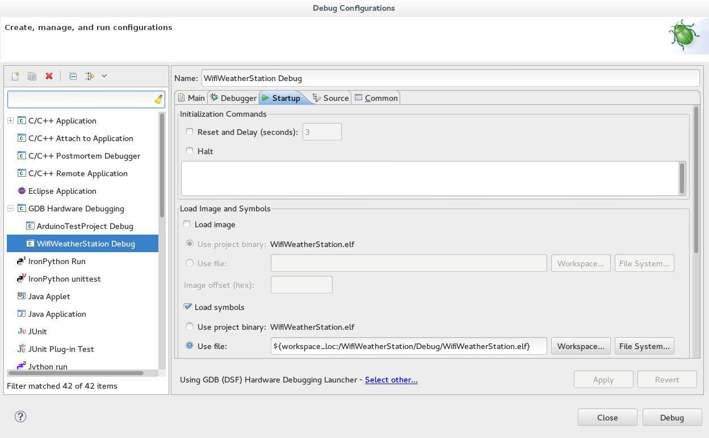The image size is (709, 438).
Task: Enable the Load image checkbox
Action: (x=187, y=224)
